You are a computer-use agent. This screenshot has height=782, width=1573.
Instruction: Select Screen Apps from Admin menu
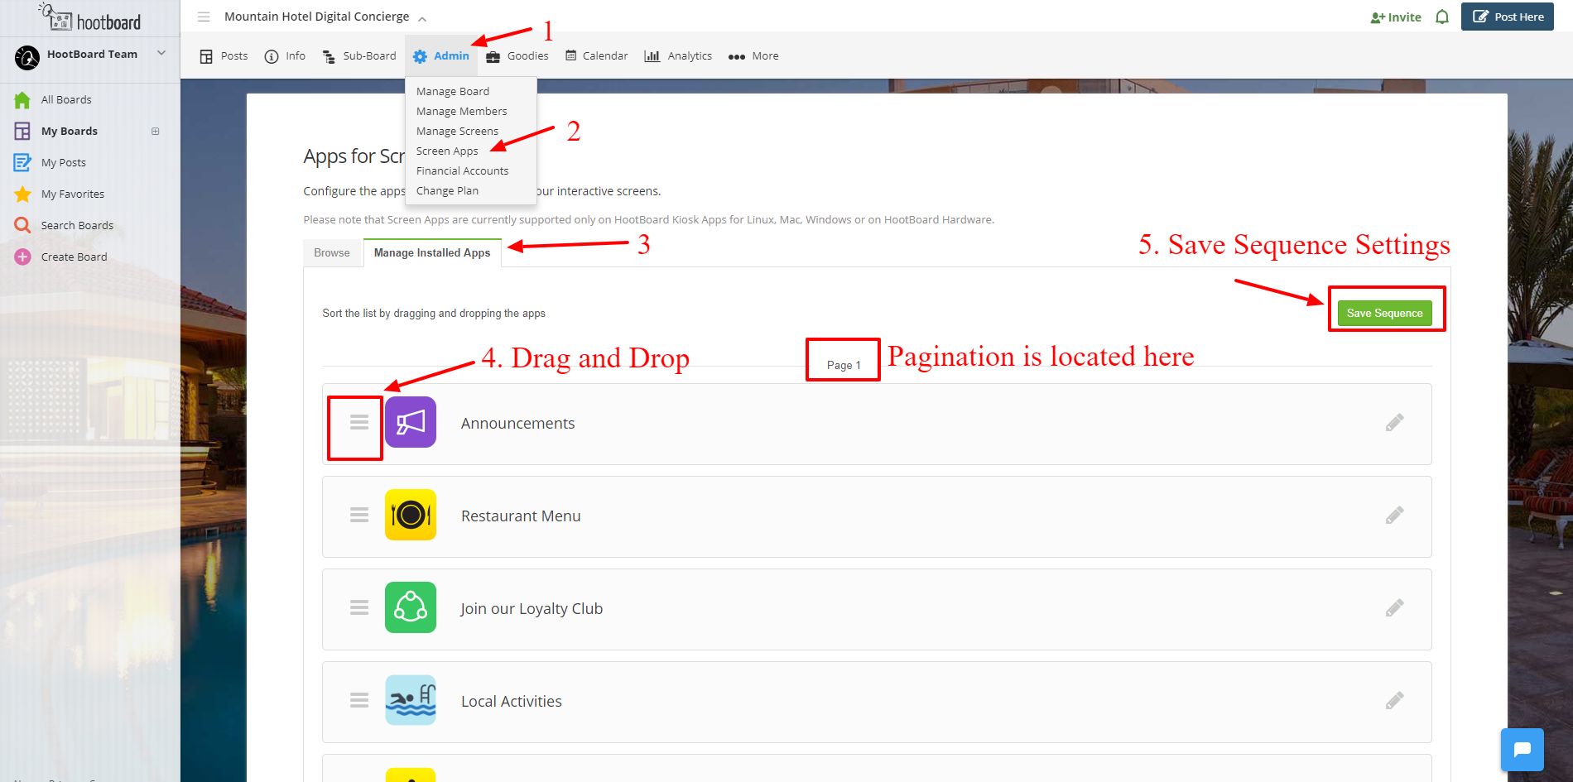coord(447,151)
